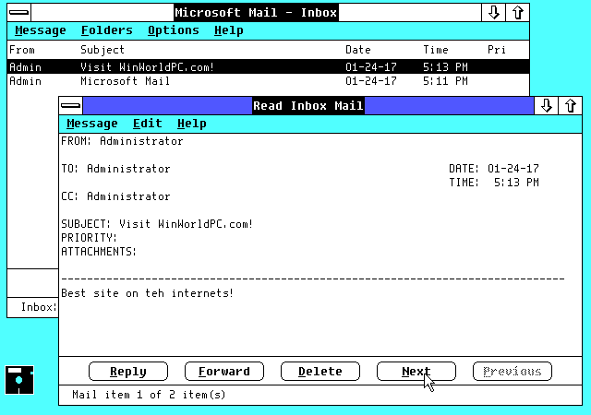The height and width of the screenshot is (415, 591).
Task: Select the 'Microsoft Mail' subject row in Inbox
Action: click(x=269, y=81)
